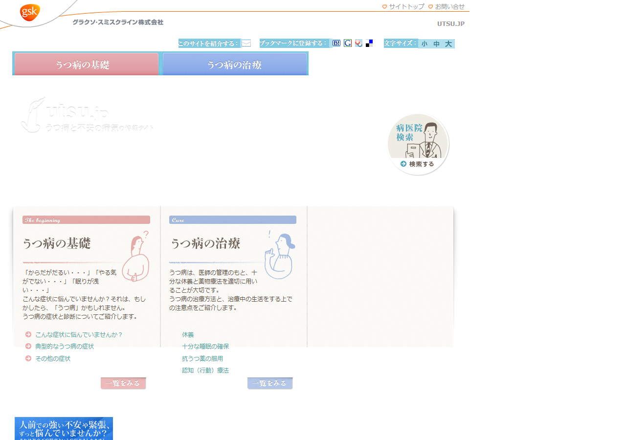Set text size to 小
This screenshot has width=626, height=440.
click(x=424, y=44)
